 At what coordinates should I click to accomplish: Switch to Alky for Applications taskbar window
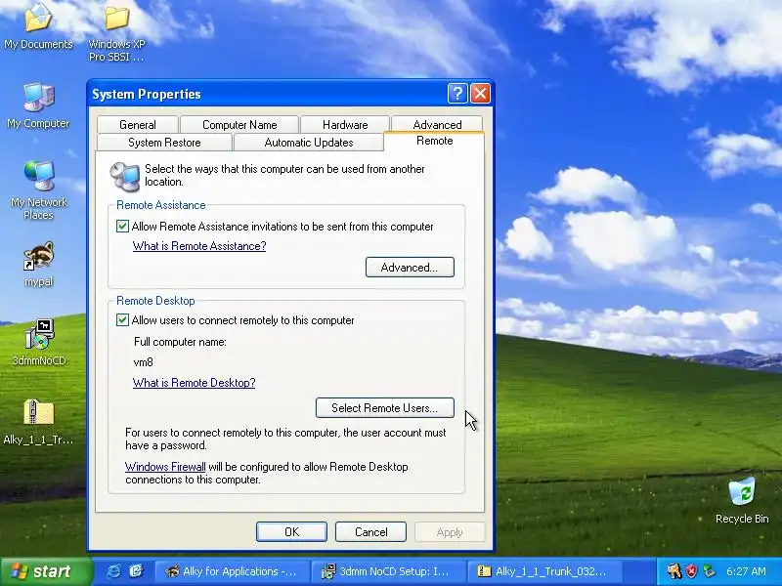232,571
